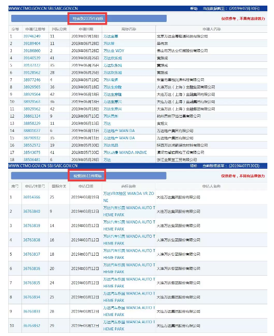
Task: Select applicant 北京万达金尊 company name
Action: 182,36
